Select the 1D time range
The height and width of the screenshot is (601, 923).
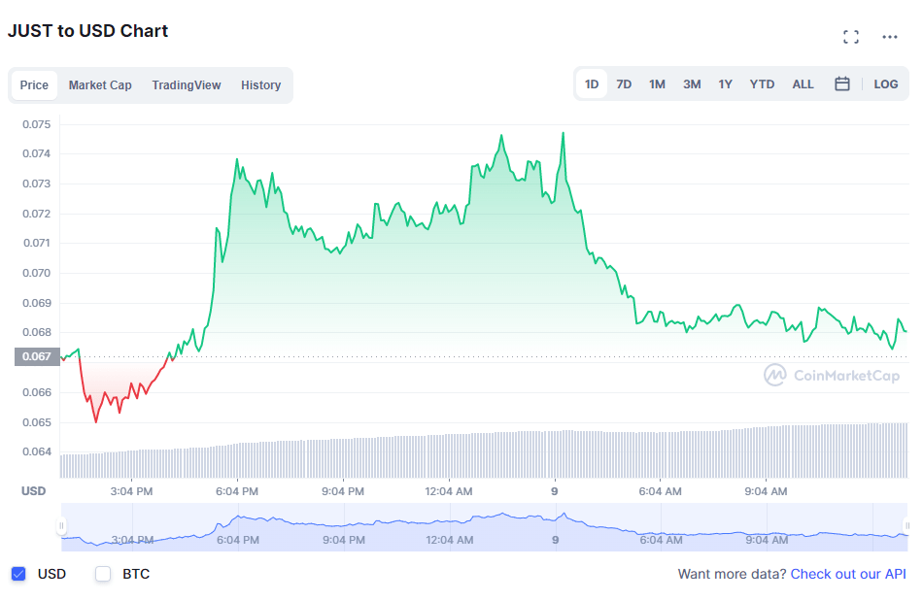(591, 84)
